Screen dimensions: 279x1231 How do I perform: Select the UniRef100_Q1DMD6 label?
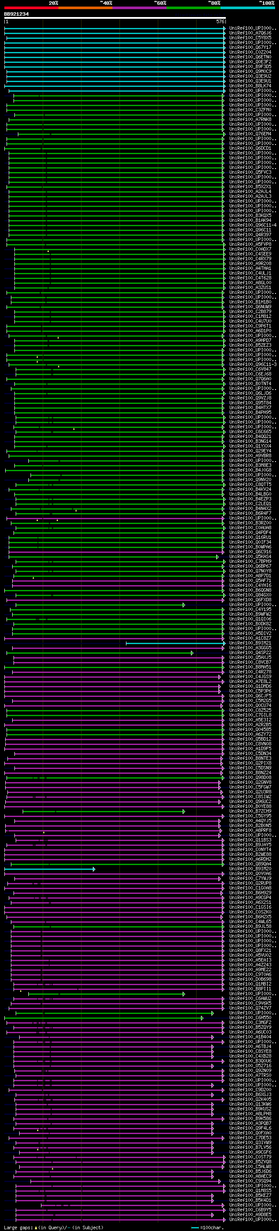[x=250, y=686]
